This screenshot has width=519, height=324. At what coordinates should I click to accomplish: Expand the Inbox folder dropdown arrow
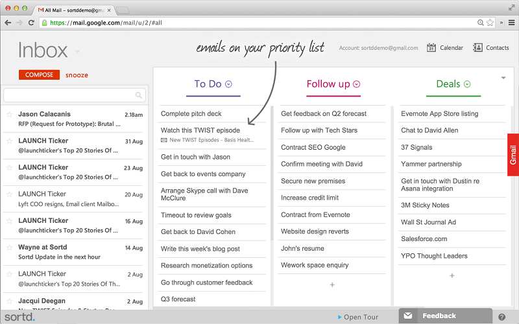pos(77,51)
